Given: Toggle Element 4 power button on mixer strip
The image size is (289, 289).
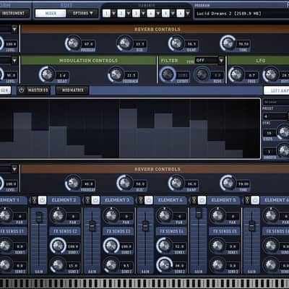Looking at the screenshot, I should coord(149,200).
